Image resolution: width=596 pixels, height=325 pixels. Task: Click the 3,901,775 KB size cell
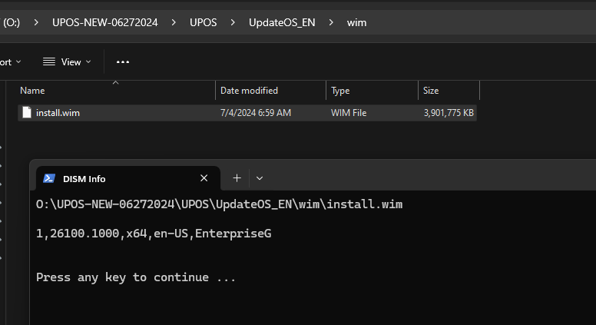tap(449, 113)
